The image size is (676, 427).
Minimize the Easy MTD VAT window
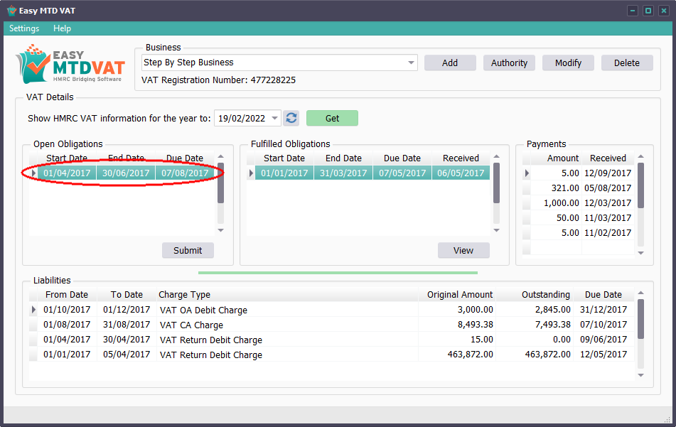[x=633, y=11]
